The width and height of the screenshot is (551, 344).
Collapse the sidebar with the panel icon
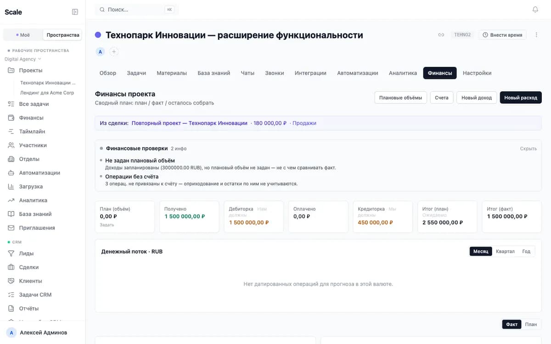click(x=75, y=12)
